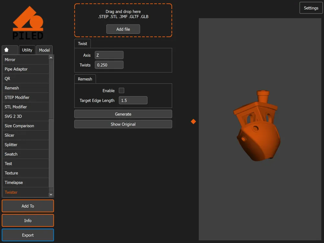Click the PILED logo
This screenshot has height=243, width=324.
coord(28,23)
